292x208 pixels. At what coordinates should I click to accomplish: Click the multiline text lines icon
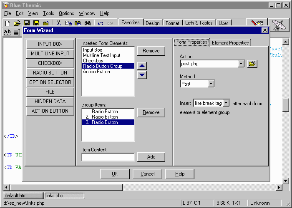point(17,32)
